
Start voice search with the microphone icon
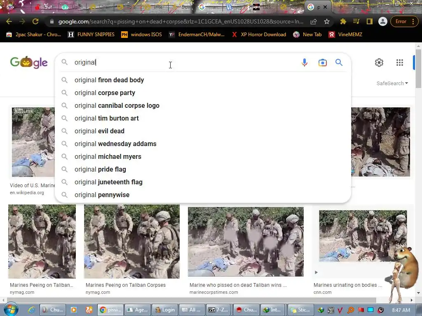[305, 63]
